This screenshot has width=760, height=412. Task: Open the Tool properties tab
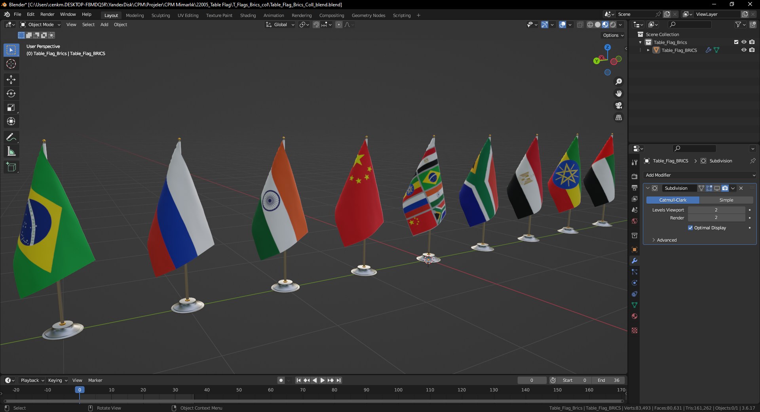pyautogui.click(x=635, y=162)
